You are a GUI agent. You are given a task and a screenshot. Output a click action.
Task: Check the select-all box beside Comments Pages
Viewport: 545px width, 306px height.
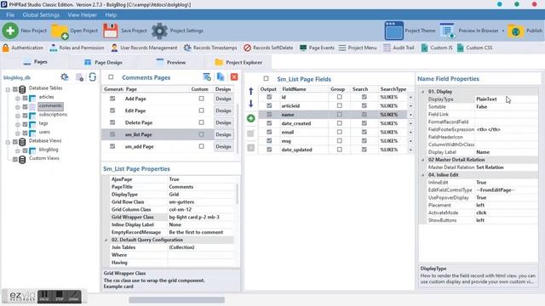(111, 77)
